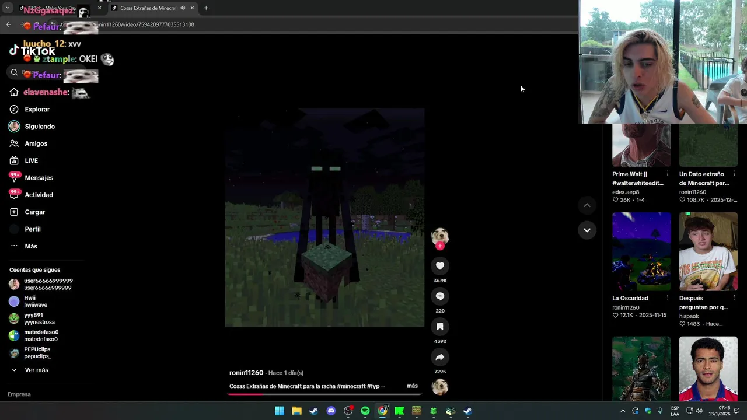The image size is (747, 420).
Task: Go to next video with down chevron
Action: point(587,230)
